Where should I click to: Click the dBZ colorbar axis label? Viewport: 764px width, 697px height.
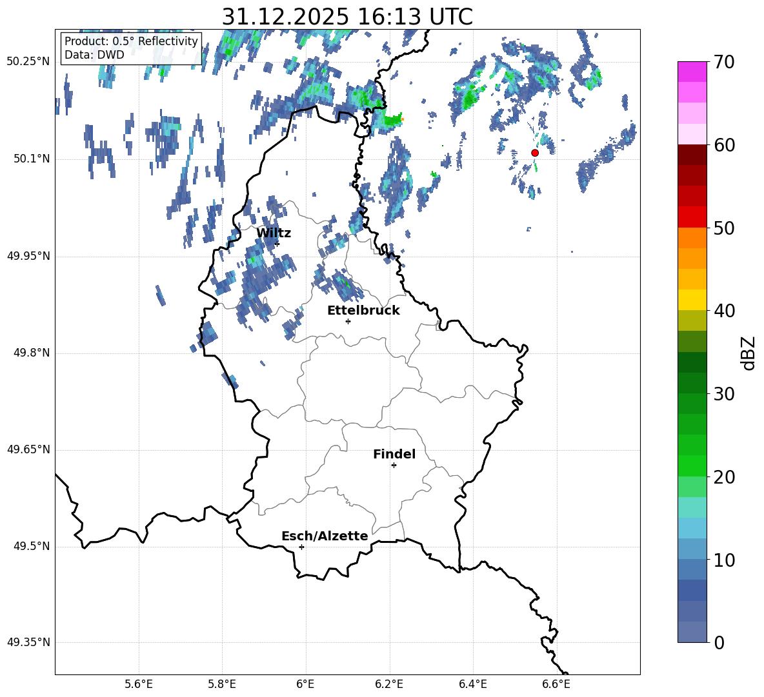coord(749,353)
